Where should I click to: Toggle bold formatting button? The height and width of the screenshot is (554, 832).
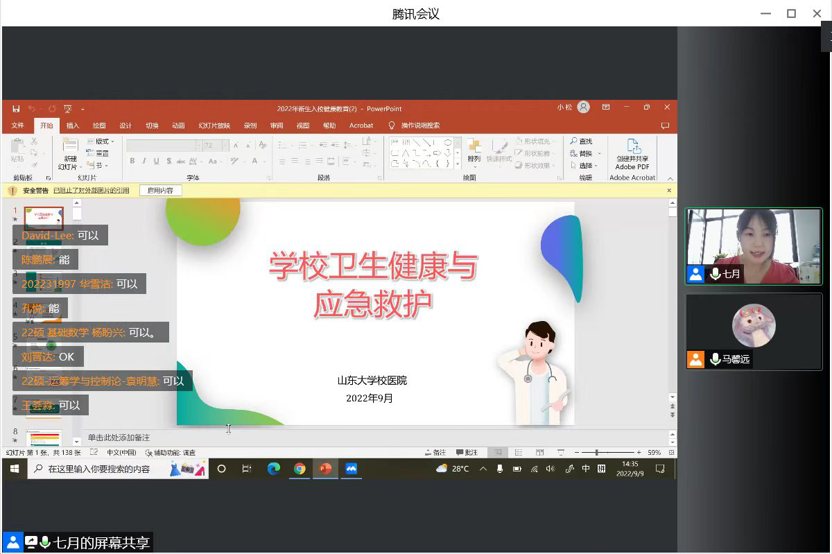(132, 161)
